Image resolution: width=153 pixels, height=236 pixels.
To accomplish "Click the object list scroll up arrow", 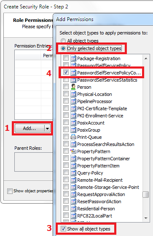I will click(x=146, y=58).
